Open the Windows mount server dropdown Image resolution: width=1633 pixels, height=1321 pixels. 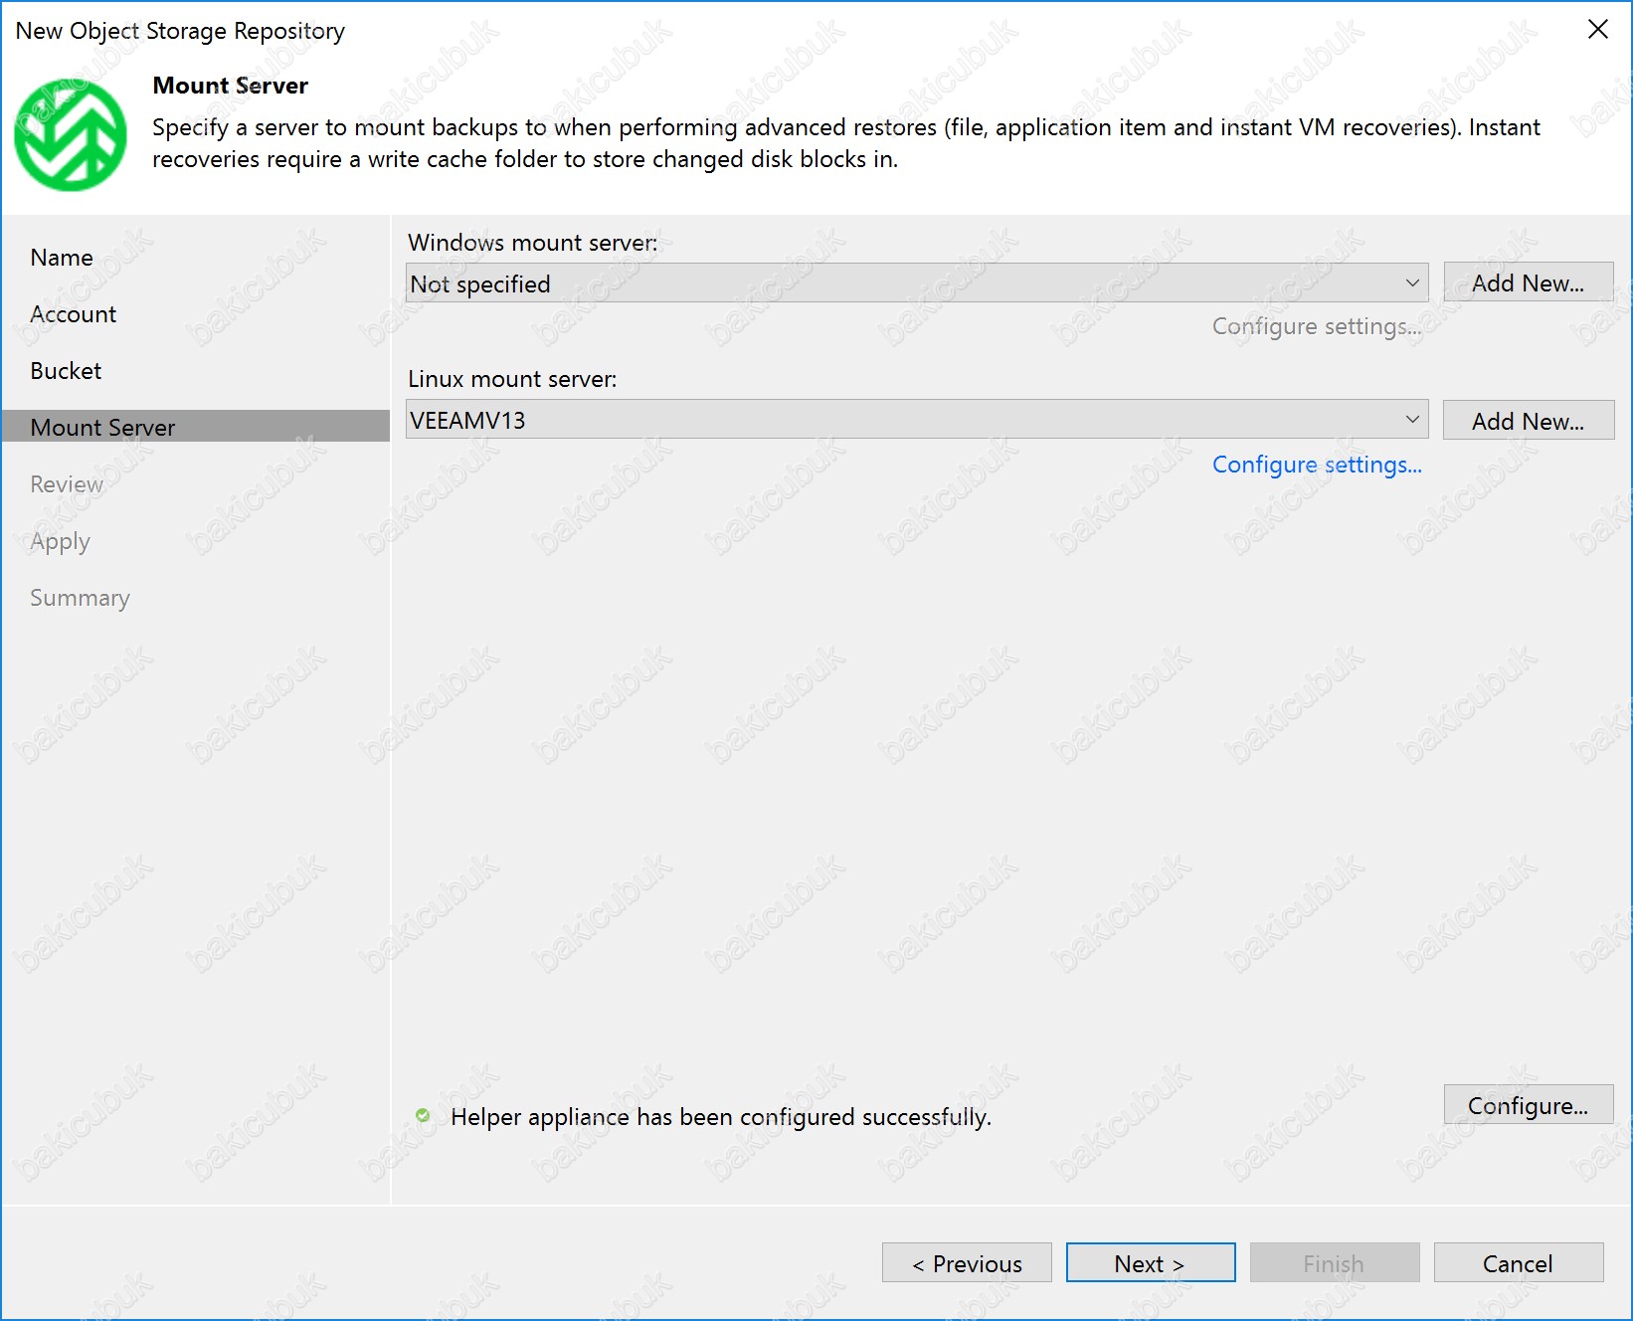916,283
